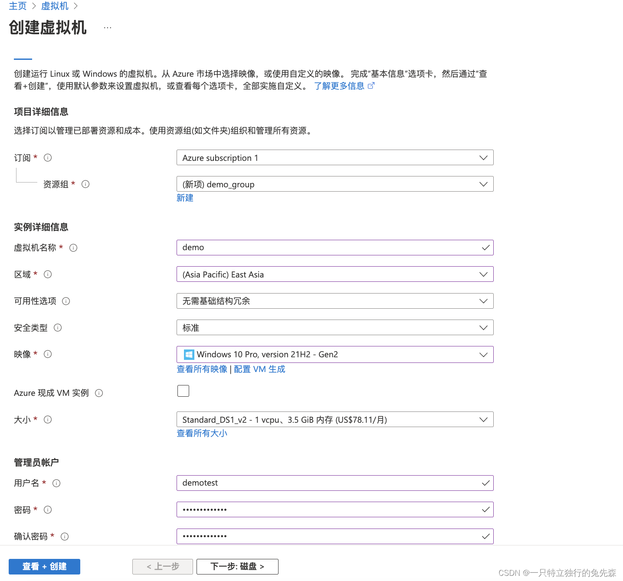
Task: Expand the 可用性选项 dropdown 无需基础结构冗余
Action: click(335, 301)
